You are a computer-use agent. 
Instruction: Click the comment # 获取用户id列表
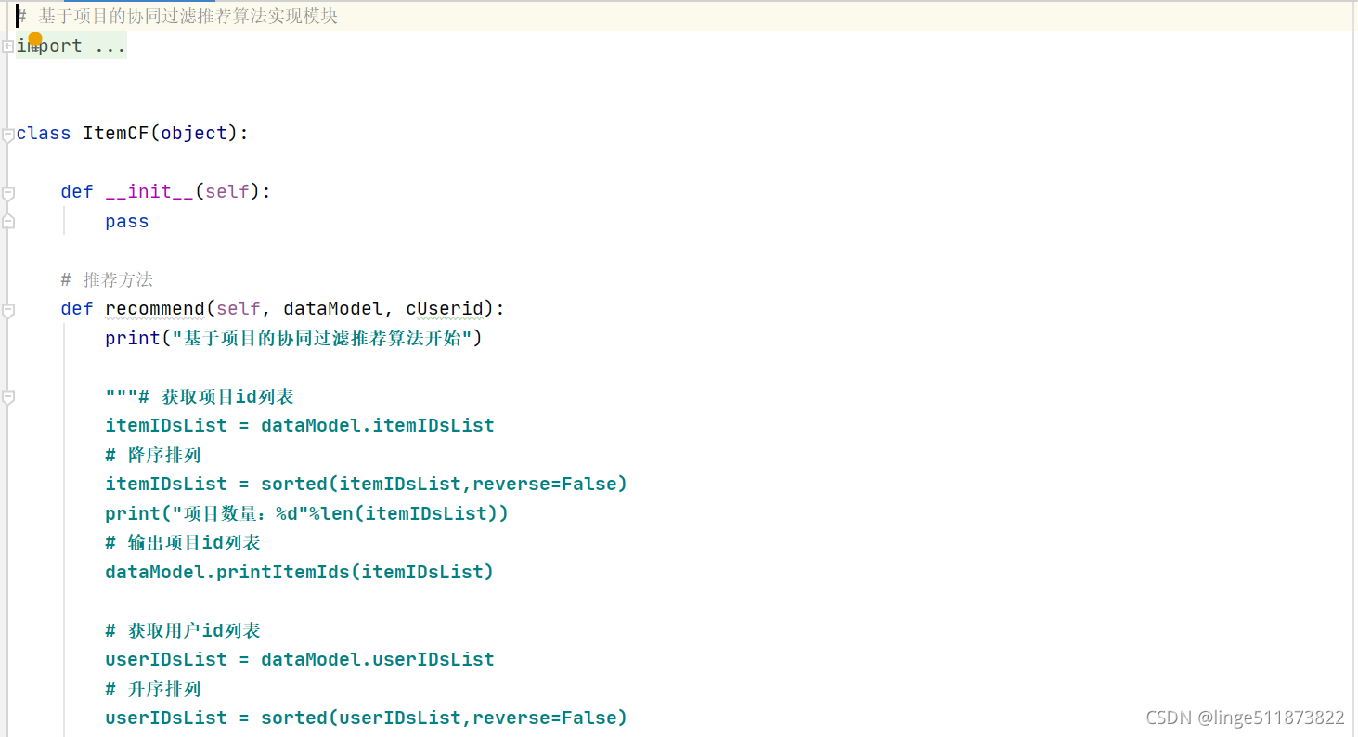(x=183, y=630)
